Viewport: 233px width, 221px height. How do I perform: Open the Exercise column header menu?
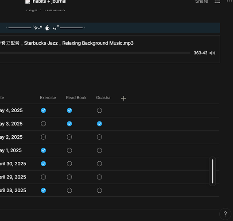(x=48, y=98)
